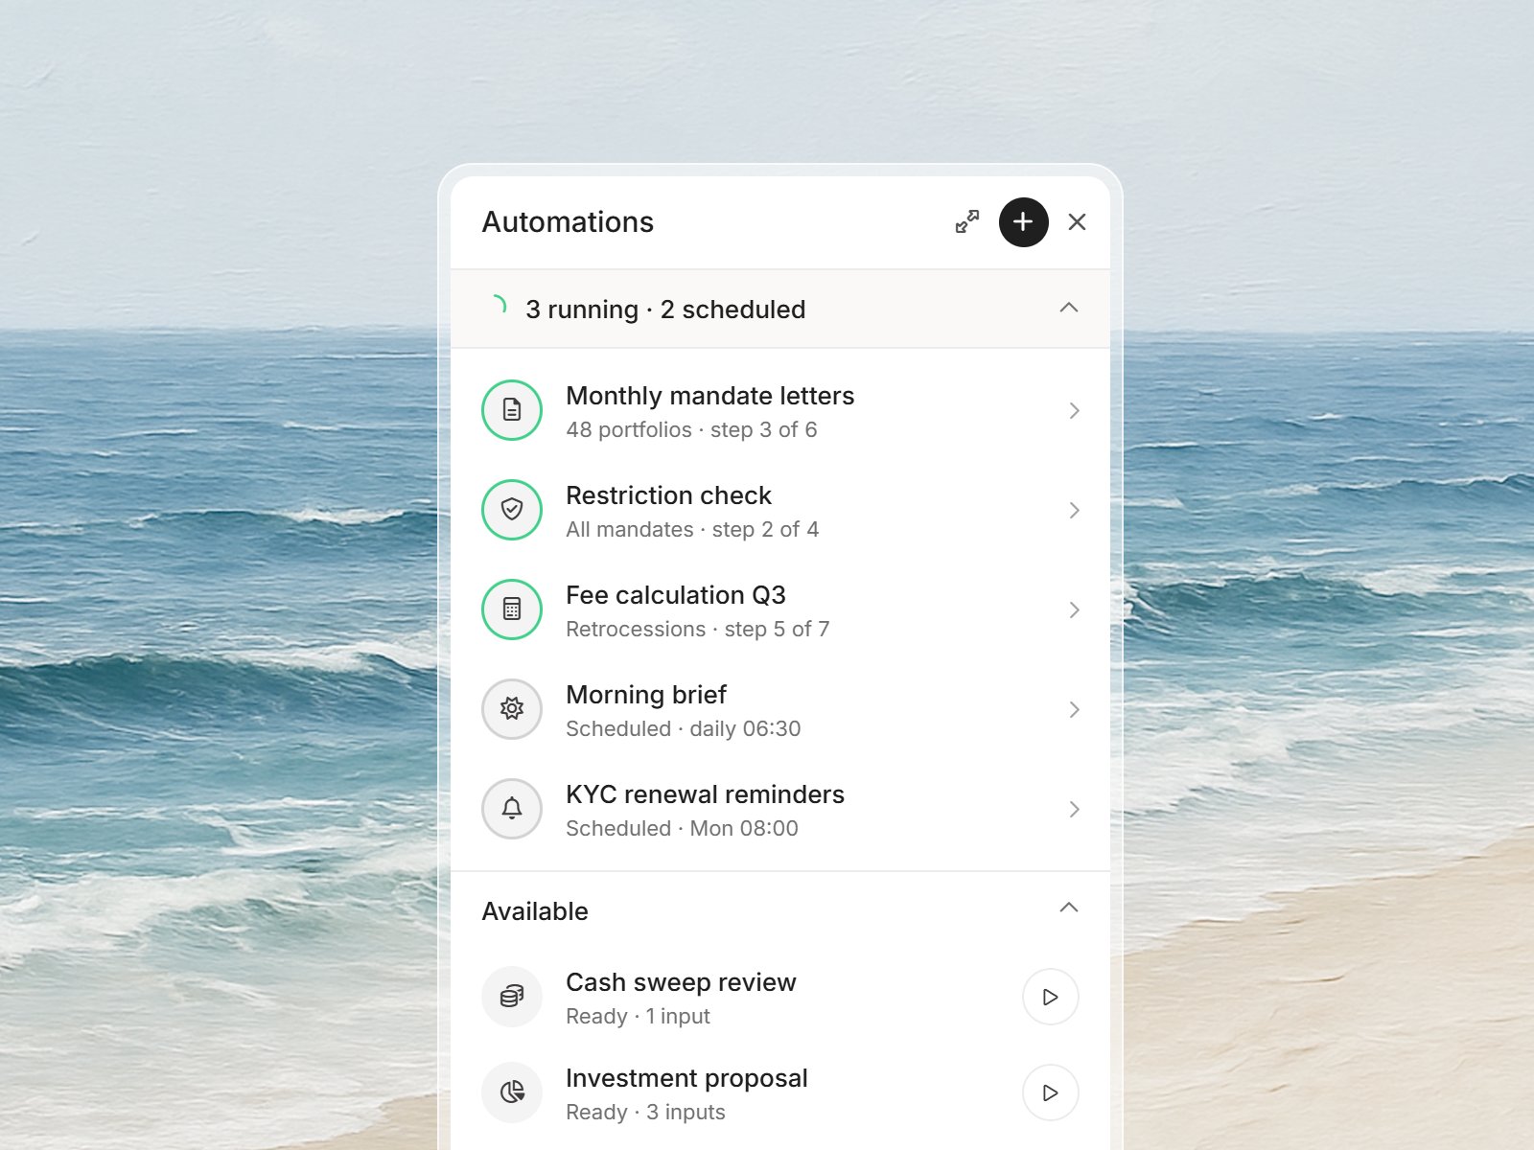Click 'Ready · 1 input' text

pos(638,1016)
